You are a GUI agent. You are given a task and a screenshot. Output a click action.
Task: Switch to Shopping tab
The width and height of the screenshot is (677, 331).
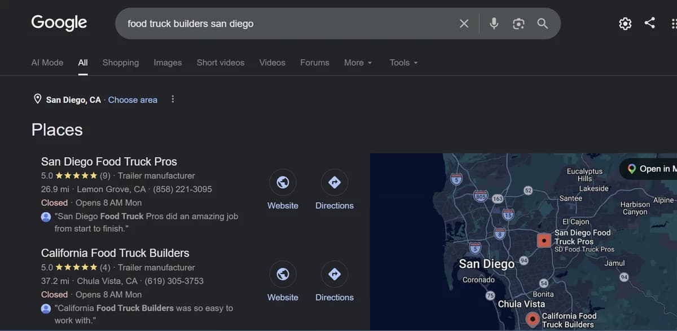click(x=121, y=63)
